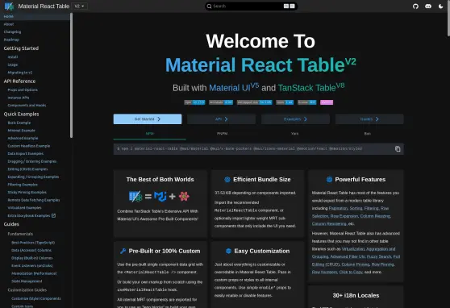The width and height of the screenshot is (450, 308).
Task: Click the Material React Table logo icon
Action: (9, 6)
